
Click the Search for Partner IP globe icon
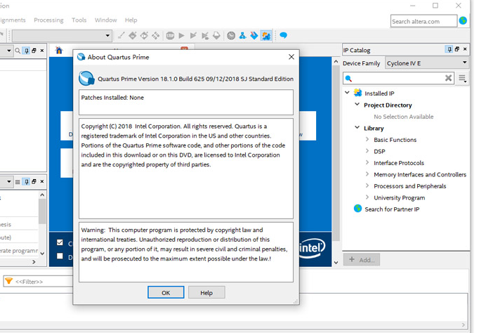[x=357, y=209]
